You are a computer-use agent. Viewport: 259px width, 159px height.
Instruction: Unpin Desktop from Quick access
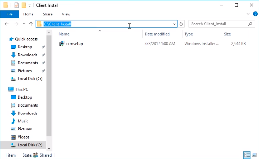44,47
